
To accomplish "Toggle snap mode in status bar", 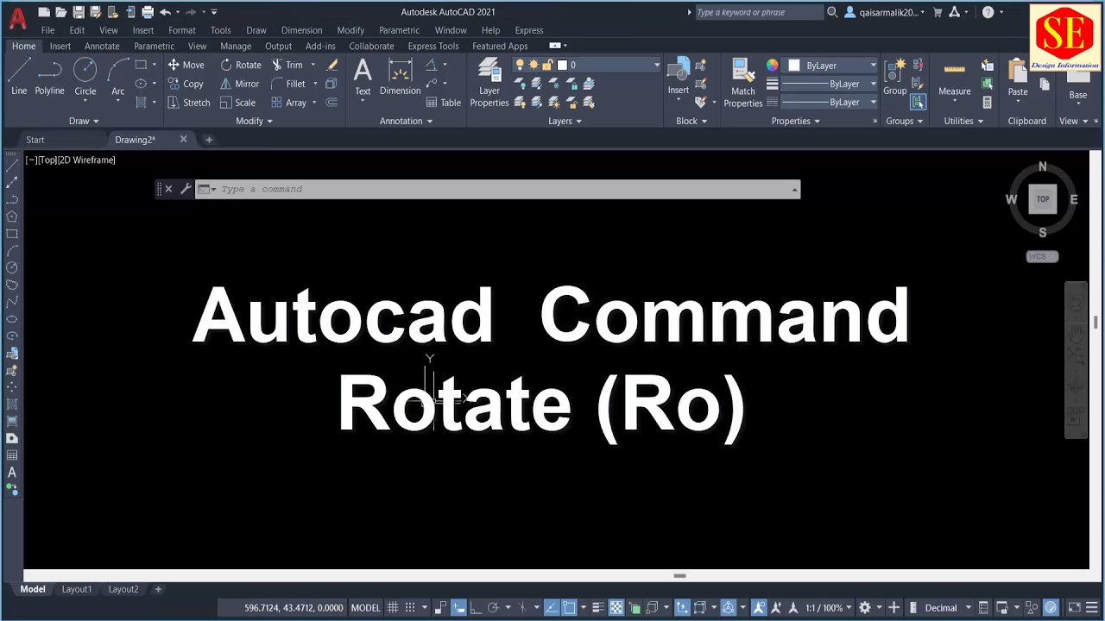I will [x=410, y=607].
